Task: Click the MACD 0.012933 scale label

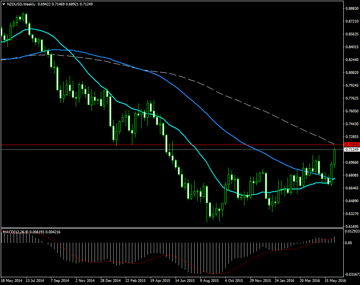Action: coord(352,232)
